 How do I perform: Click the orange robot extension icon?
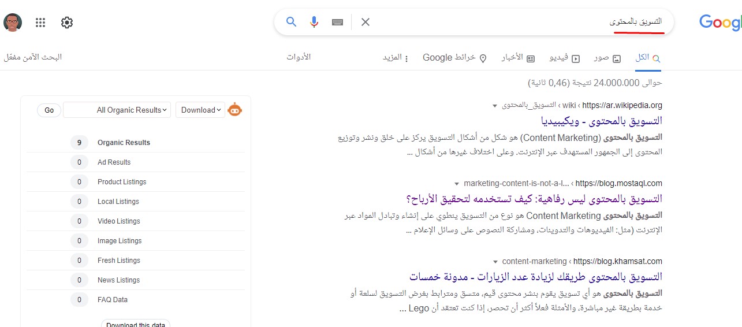[x=235, y=110]
